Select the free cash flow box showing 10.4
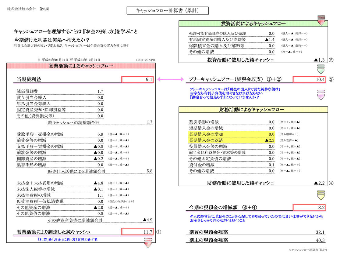 click(x=309, y=79)
